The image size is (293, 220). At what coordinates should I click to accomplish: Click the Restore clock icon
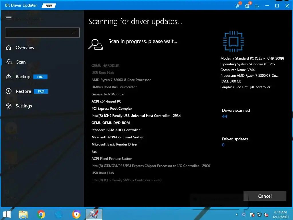pos(9,91)
